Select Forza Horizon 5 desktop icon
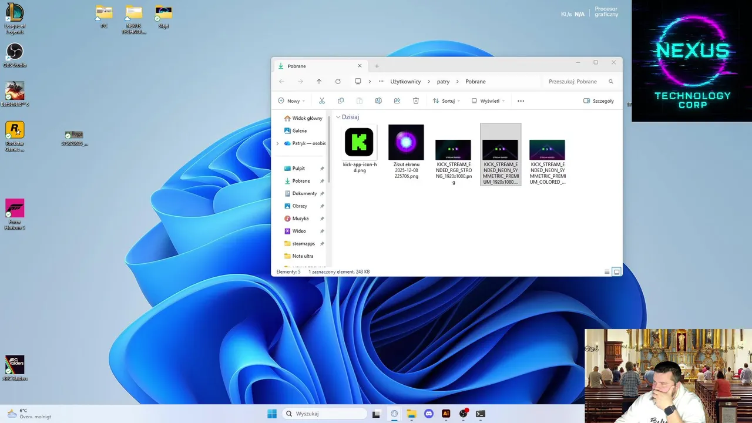The image size is (752, 423). point(15,214)
